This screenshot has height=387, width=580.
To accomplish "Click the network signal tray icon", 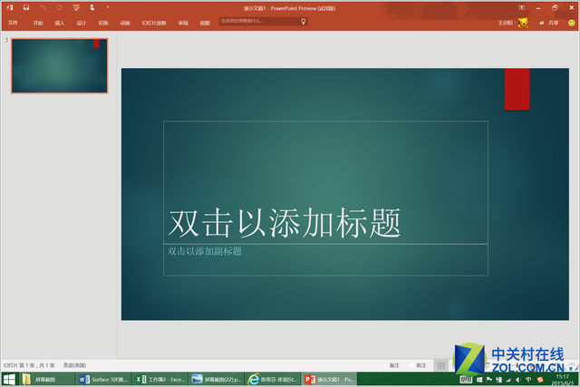I will click(508, 380).
